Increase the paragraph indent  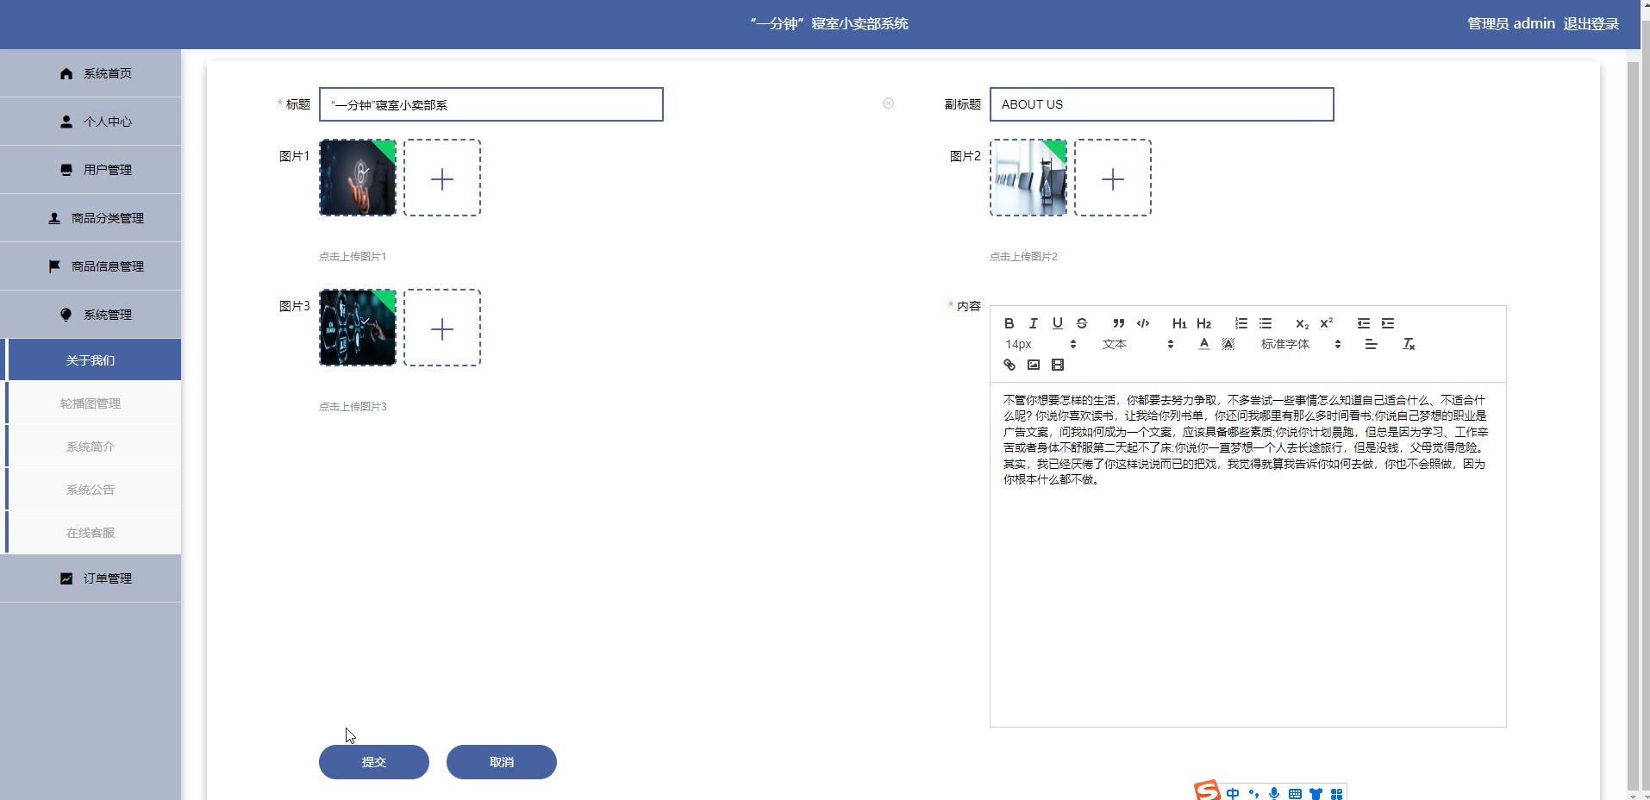1388,323
